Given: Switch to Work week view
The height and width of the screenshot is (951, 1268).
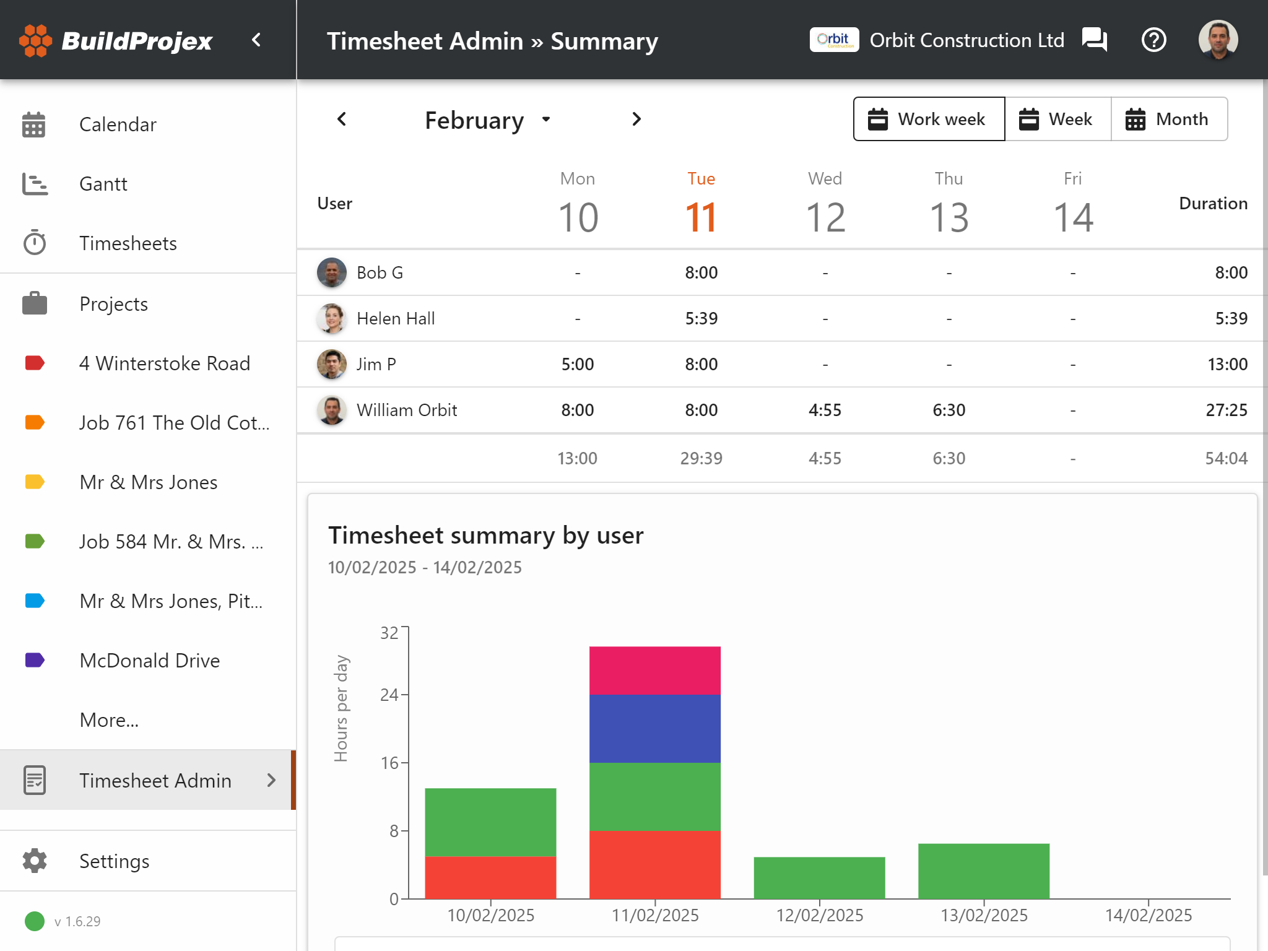Looking at the screenshot, I should pos(929,119).
